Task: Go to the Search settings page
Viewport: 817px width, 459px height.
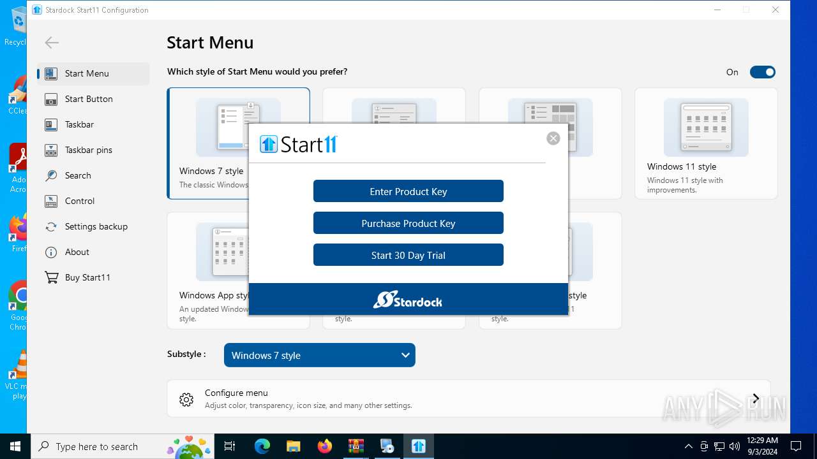Action: click(x=93, y=175)
